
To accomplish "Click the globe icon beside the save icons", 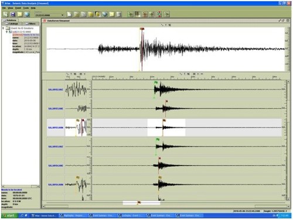I will (27, 14).
